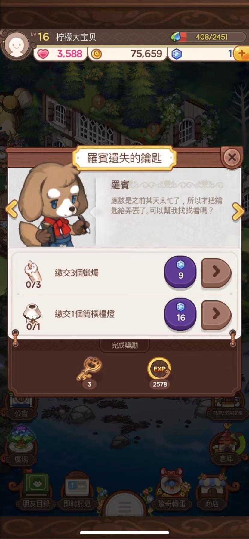
Task: Close the 羅賓遺失的鑰匙 quest dialog
Action: (x=232, y=157)
